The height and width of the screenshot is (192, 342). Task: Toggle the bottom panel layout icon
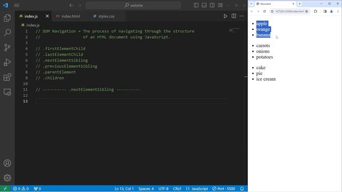pyautogui.click(x=204, y=5)
